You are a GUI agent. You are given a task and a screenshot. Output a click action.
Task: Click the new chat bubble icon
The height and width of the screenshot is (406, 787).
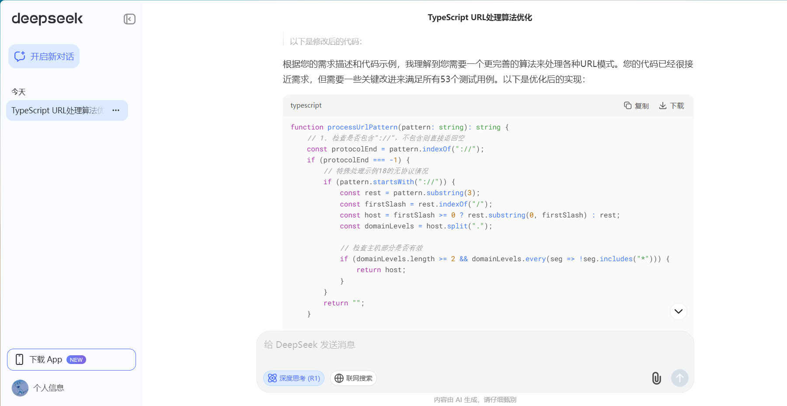20,56
